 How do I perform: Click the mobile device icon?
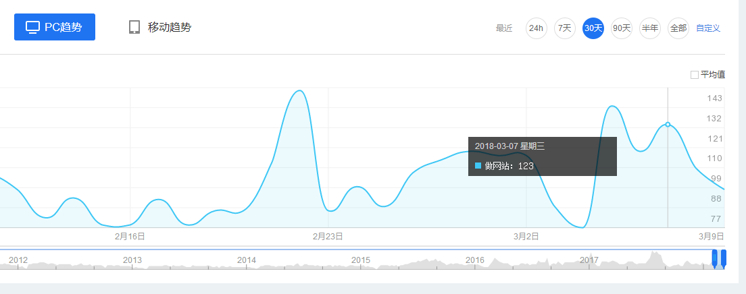(134, 27)
